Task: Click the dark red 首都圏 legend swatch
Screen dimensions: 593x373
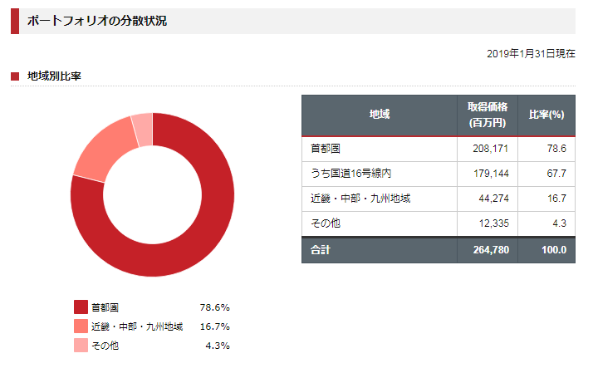Action: [x=81, y=307]
